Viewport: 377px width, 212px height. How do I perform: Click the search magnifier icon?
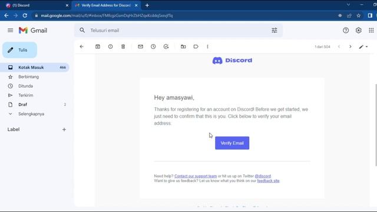click(82, 30)
